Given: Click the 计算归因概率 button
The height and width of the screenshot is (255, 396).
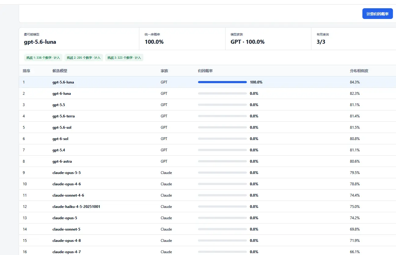Looking at the screenshot, I should (x=377, y=14).
